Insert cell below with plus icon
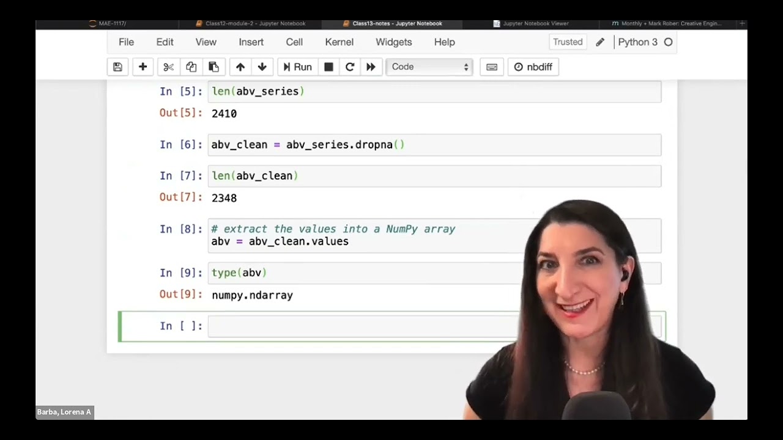This screenshot has height=440, width=783. (x=143, y=67)
